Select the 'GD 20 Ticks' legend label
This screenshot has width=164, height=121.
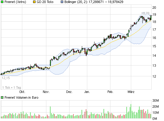[x=45, y=2]
